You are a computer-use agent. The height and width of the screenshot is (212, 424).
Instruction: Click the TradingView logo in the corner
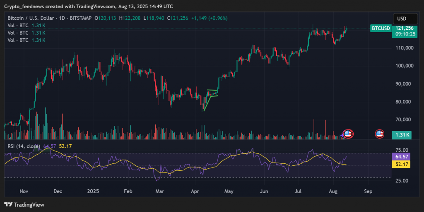point(24,205)
